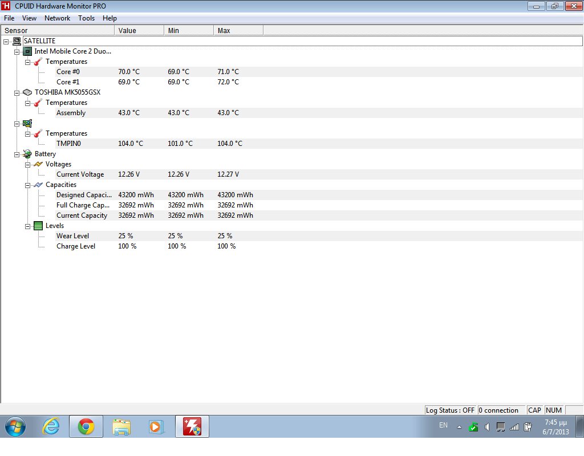This screenshot has height=456, width=584.
Task: Click the SATELLITE computer icon
Action: tap(17, 41)
